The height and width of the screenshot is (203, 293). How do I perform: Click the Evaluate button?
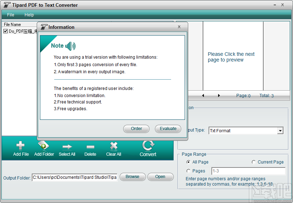168,129
